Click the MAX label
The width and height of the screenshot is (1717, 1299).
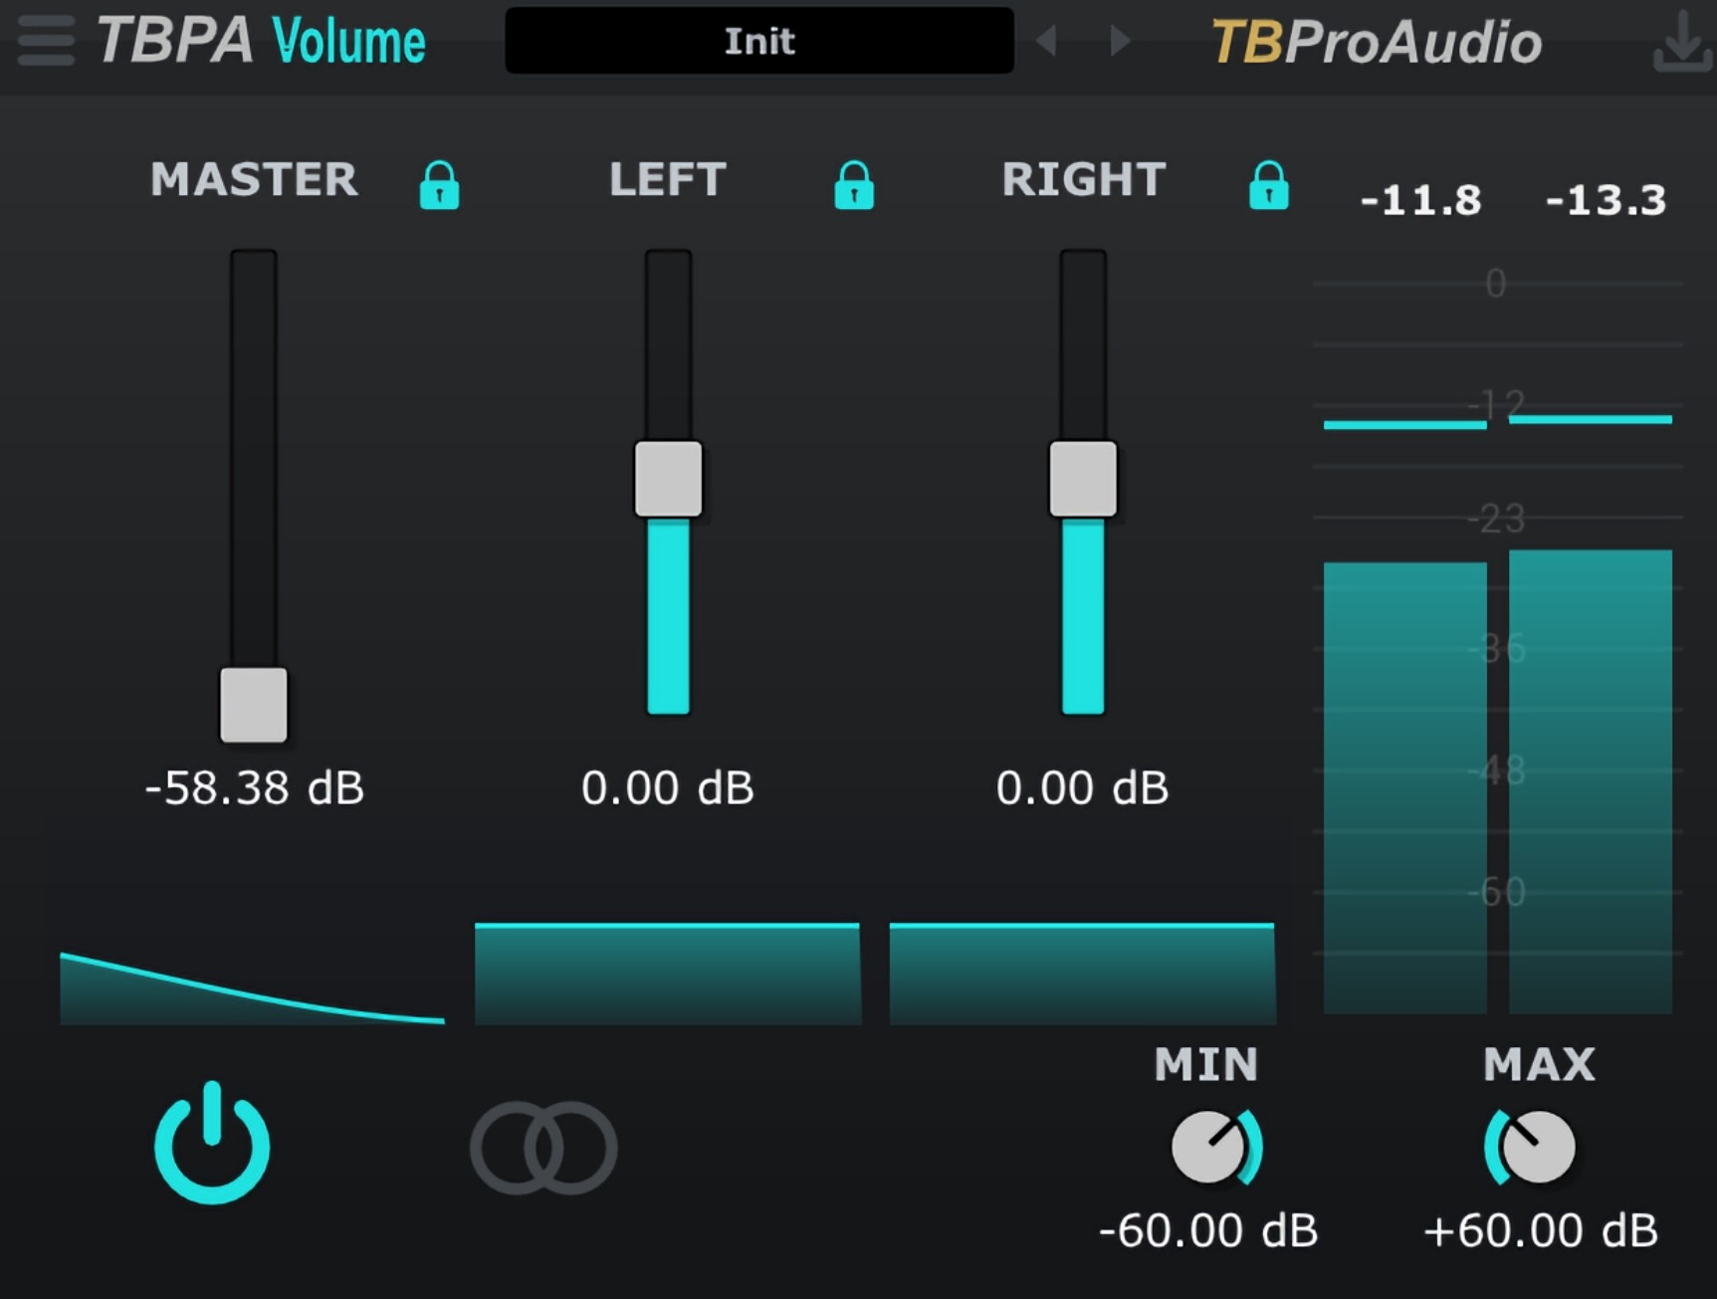coord(1539,1065)
